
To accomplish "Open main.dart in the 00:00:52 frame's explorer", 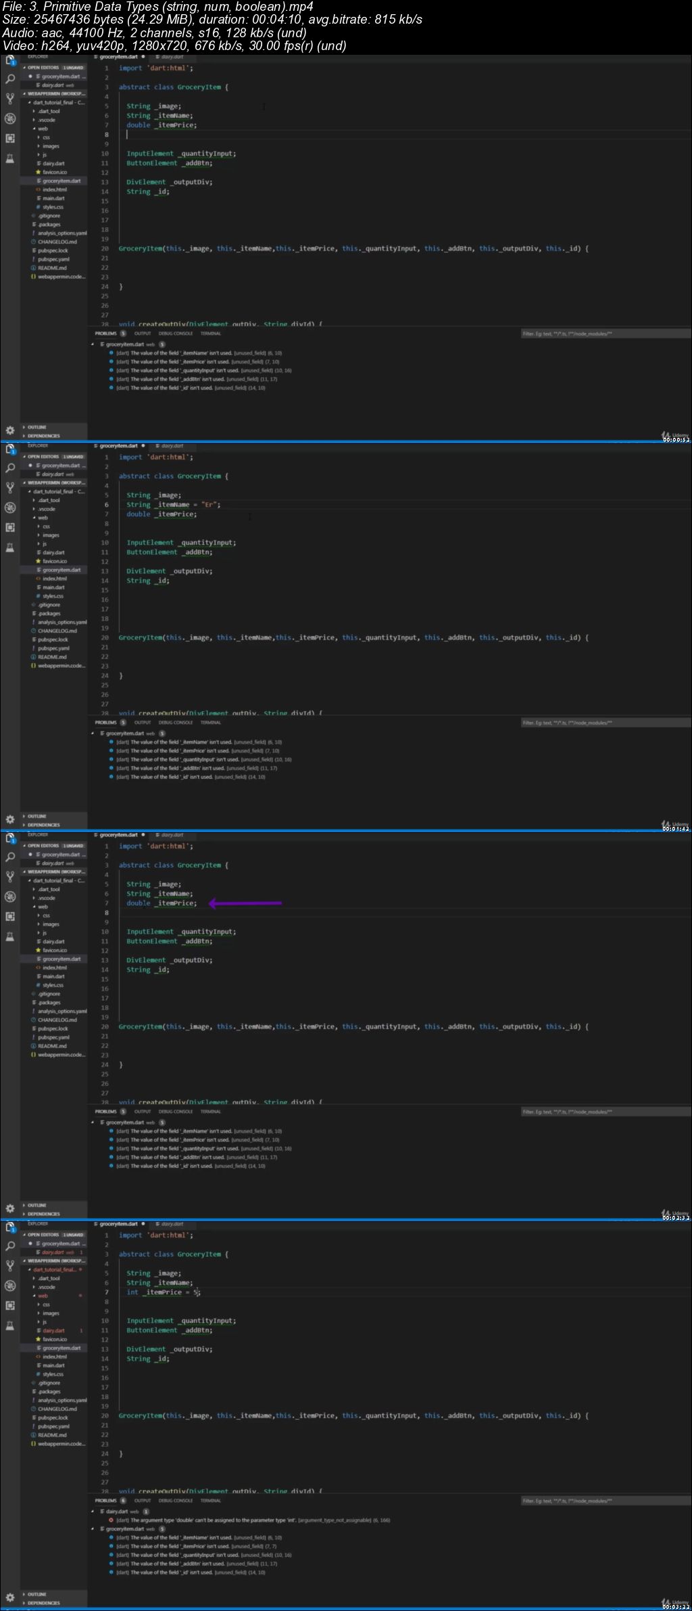I will (x=53, y=198).
